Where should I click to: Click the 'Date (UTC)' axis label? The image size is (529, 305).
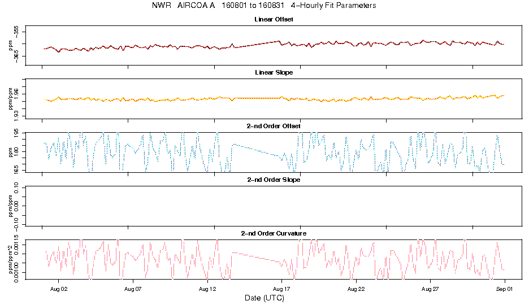click(x=264, y=298)
